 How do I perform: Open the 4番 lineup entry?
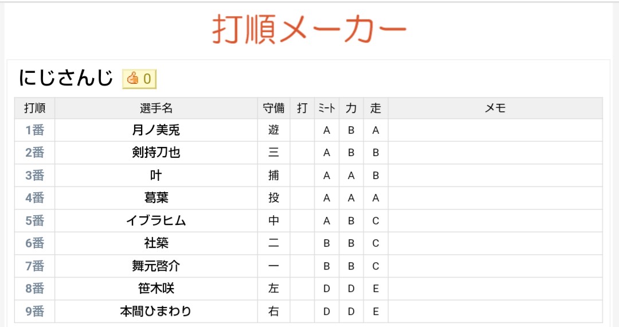click(35, 198)
